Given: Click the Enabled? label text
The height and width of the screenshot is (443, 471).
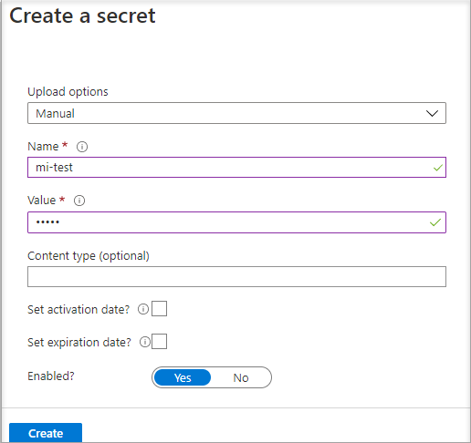Looking at the screenshot, I should tap(51, 376).
